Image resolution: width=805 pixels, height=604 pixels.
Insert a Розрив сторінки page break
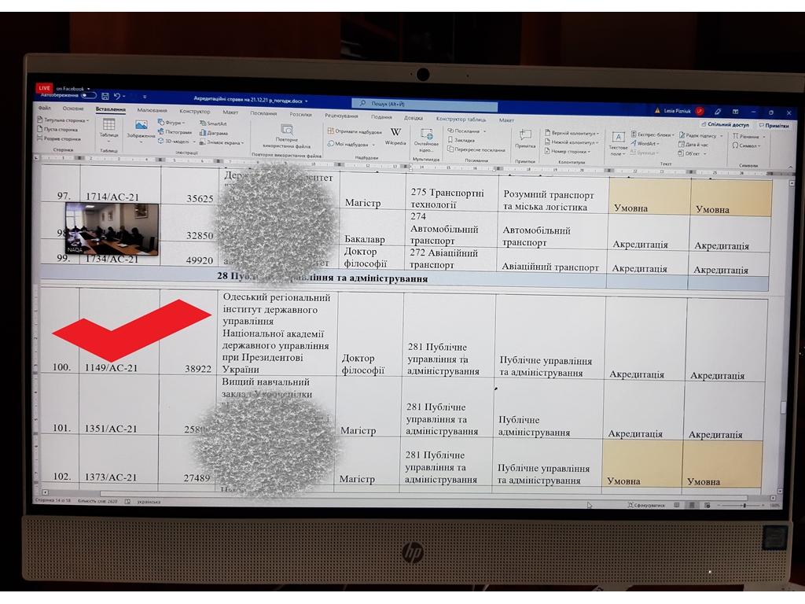[59, 138]
